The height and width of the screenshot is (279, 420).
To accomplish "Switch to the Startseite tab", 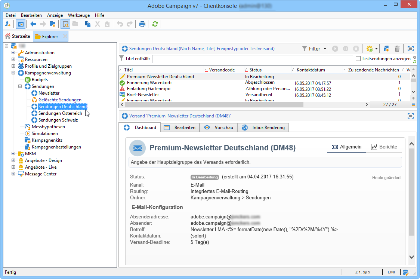I will pos(18,36).
